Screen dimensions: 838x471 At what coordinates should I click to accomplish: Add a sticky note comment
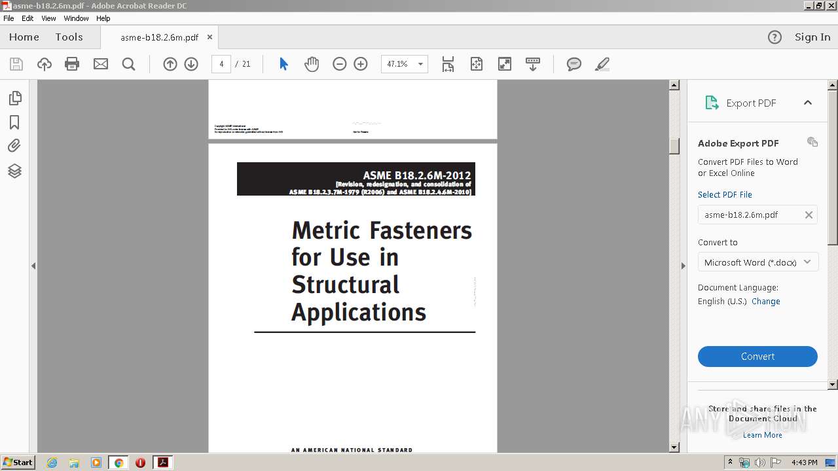pyautogui.click(x=574, y=64)
